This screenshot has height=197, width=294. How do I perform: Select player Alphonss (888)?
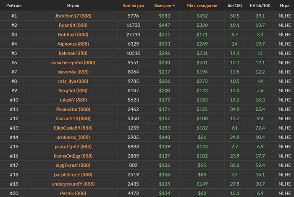click(73, 44)
